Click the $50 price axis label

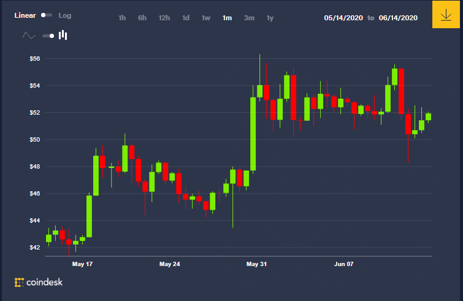[x=35, y=139]
